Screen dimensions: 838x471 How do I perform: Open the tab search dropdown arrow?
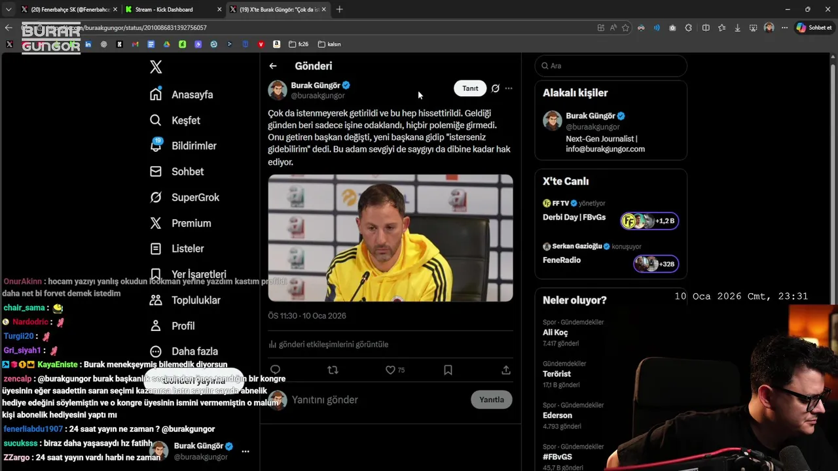coord(8,10)
